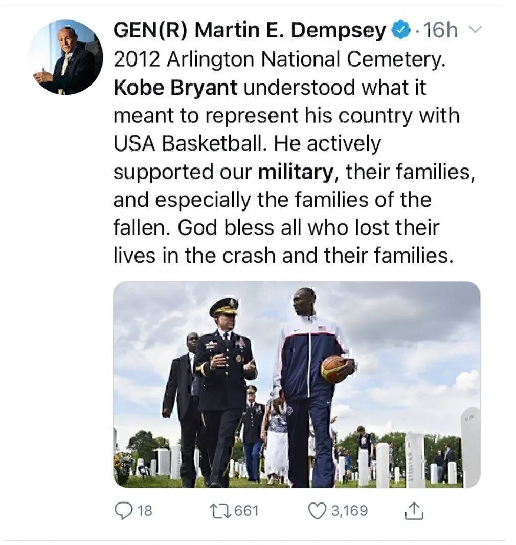Click the text 2012 Arlington National Cemetery

pyautogui.click(x=279, y=60)
